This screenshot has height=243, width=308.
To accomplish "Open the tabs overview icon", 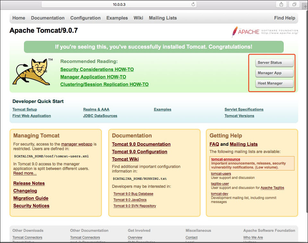I will point(294,4).
